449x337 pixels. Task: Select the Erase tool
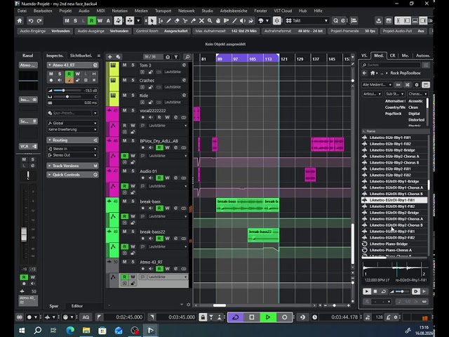pos(177,20)
